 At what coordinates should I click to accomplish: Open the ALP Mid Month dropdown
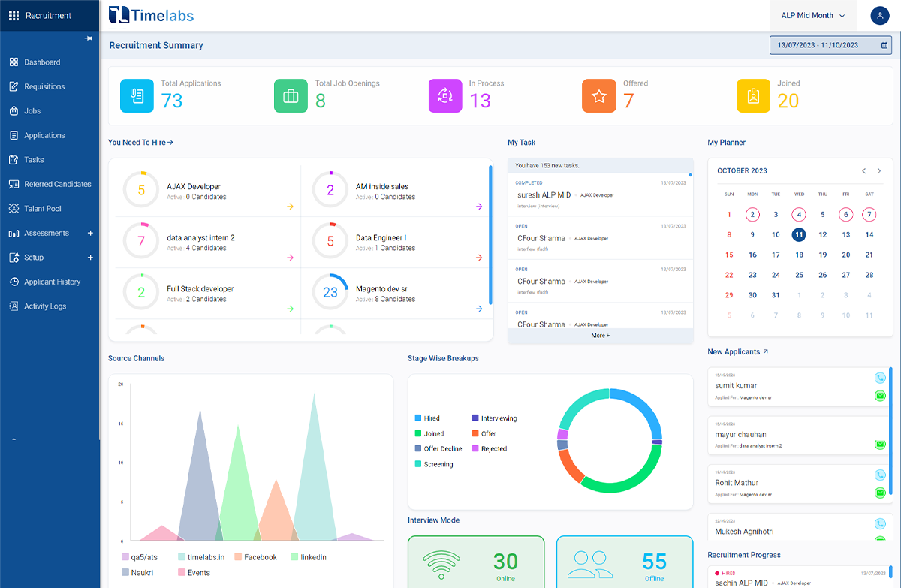[x=812, y=15]
